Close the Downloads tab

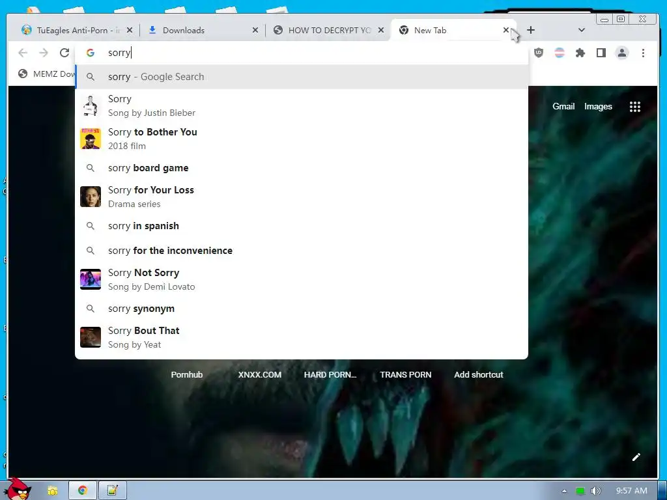[255, 30]
